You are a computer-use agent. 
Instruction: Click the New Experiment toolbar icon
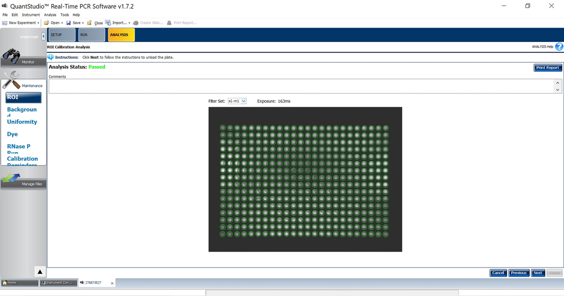5,23
